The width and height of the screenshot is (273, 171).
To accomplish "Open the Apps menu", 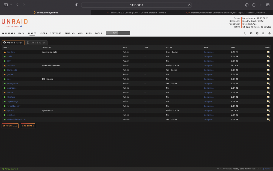I will (x=89, y=33).
